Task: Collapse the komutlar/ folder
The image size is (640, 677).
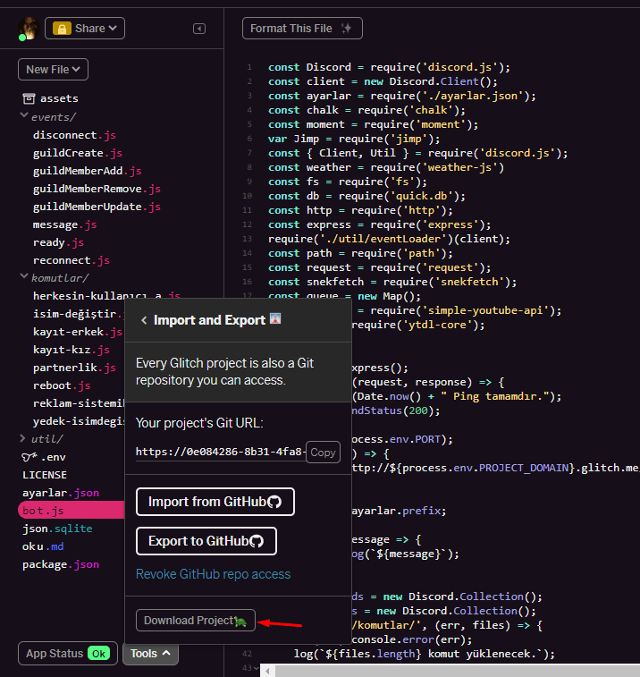Action: point(24,276)
